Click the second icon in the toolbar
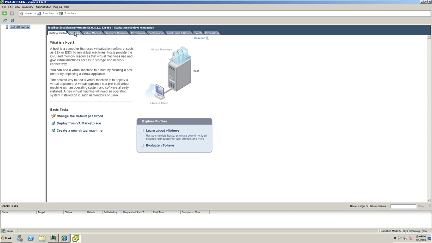 [x=12, y=21]
